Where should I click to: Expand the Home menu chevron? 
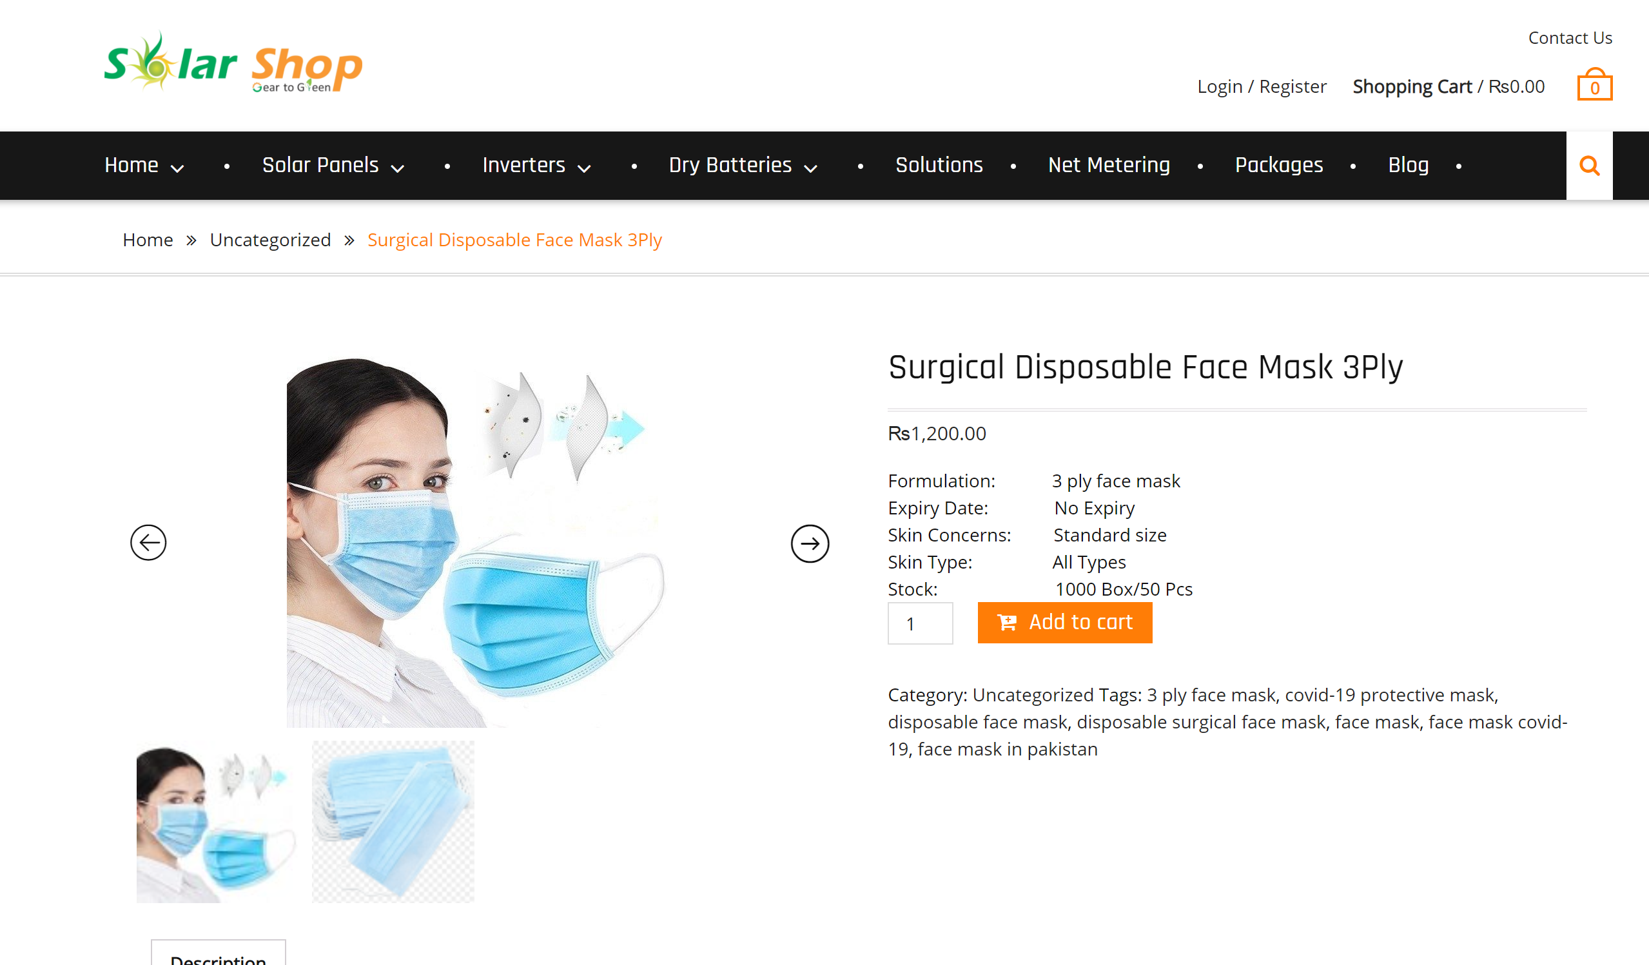177,168
